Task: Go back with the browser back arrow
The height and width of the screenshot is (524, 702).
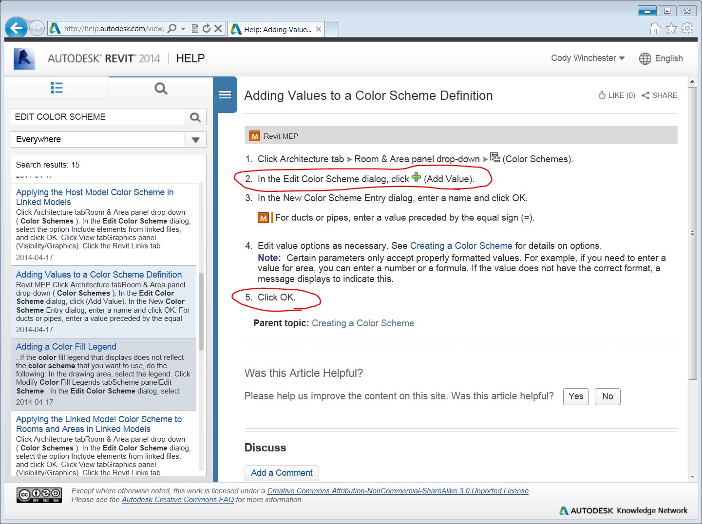Action: pyautogui.click(x=17, y=28)
